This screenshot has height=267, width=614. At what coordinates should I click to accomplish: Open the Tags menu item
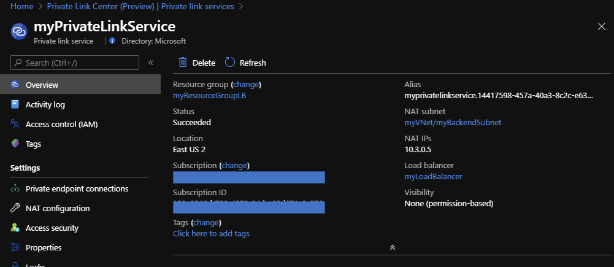(x=80, y=144)
